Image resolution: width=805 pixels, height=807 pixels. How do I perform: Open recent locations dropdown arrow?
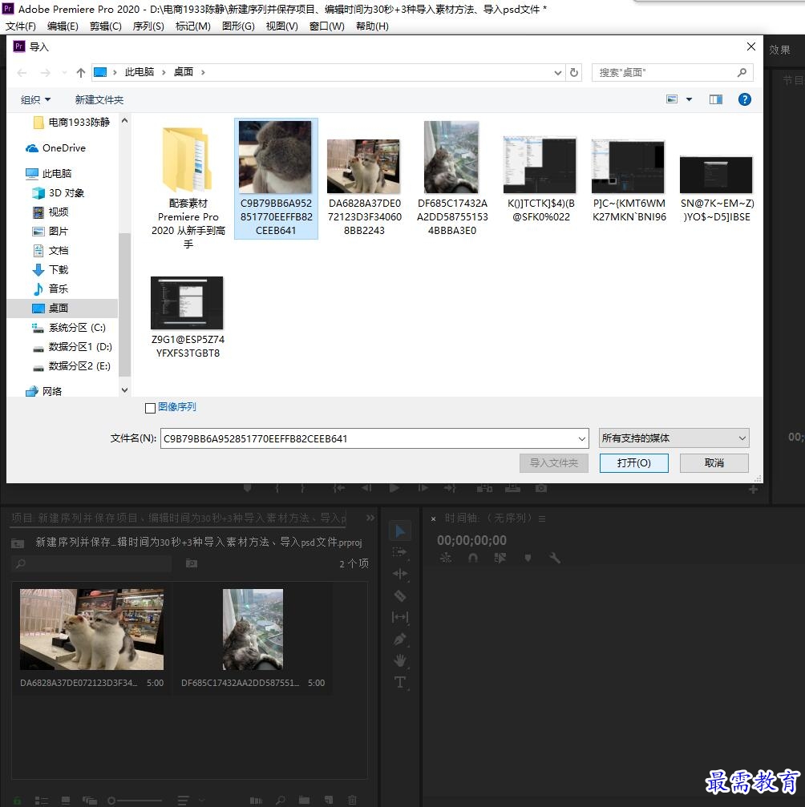[64, 73]
